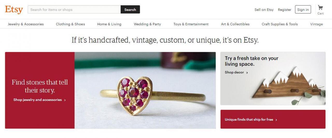Go to homepage via Etsy logo
This screenshot has width=332, height=138.
[14, 10]
